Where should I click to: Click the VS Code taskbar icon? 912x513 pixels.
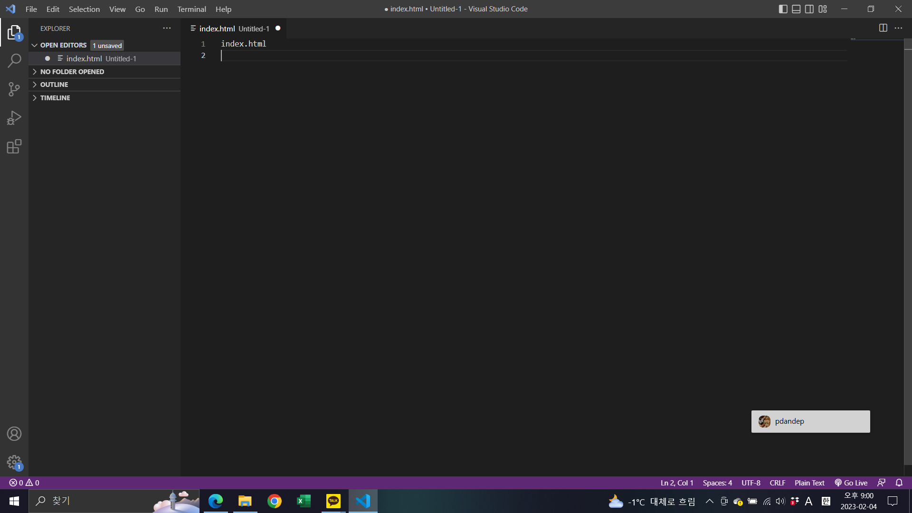tap(363, 501)
